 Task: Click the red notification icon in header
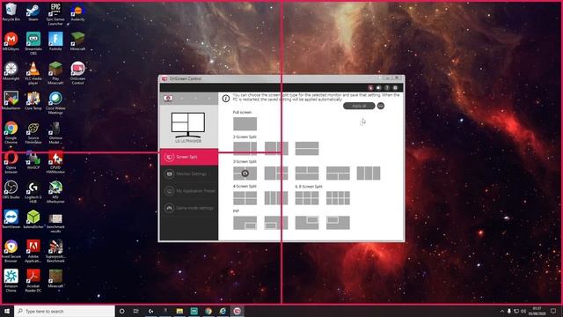point(370,88)
